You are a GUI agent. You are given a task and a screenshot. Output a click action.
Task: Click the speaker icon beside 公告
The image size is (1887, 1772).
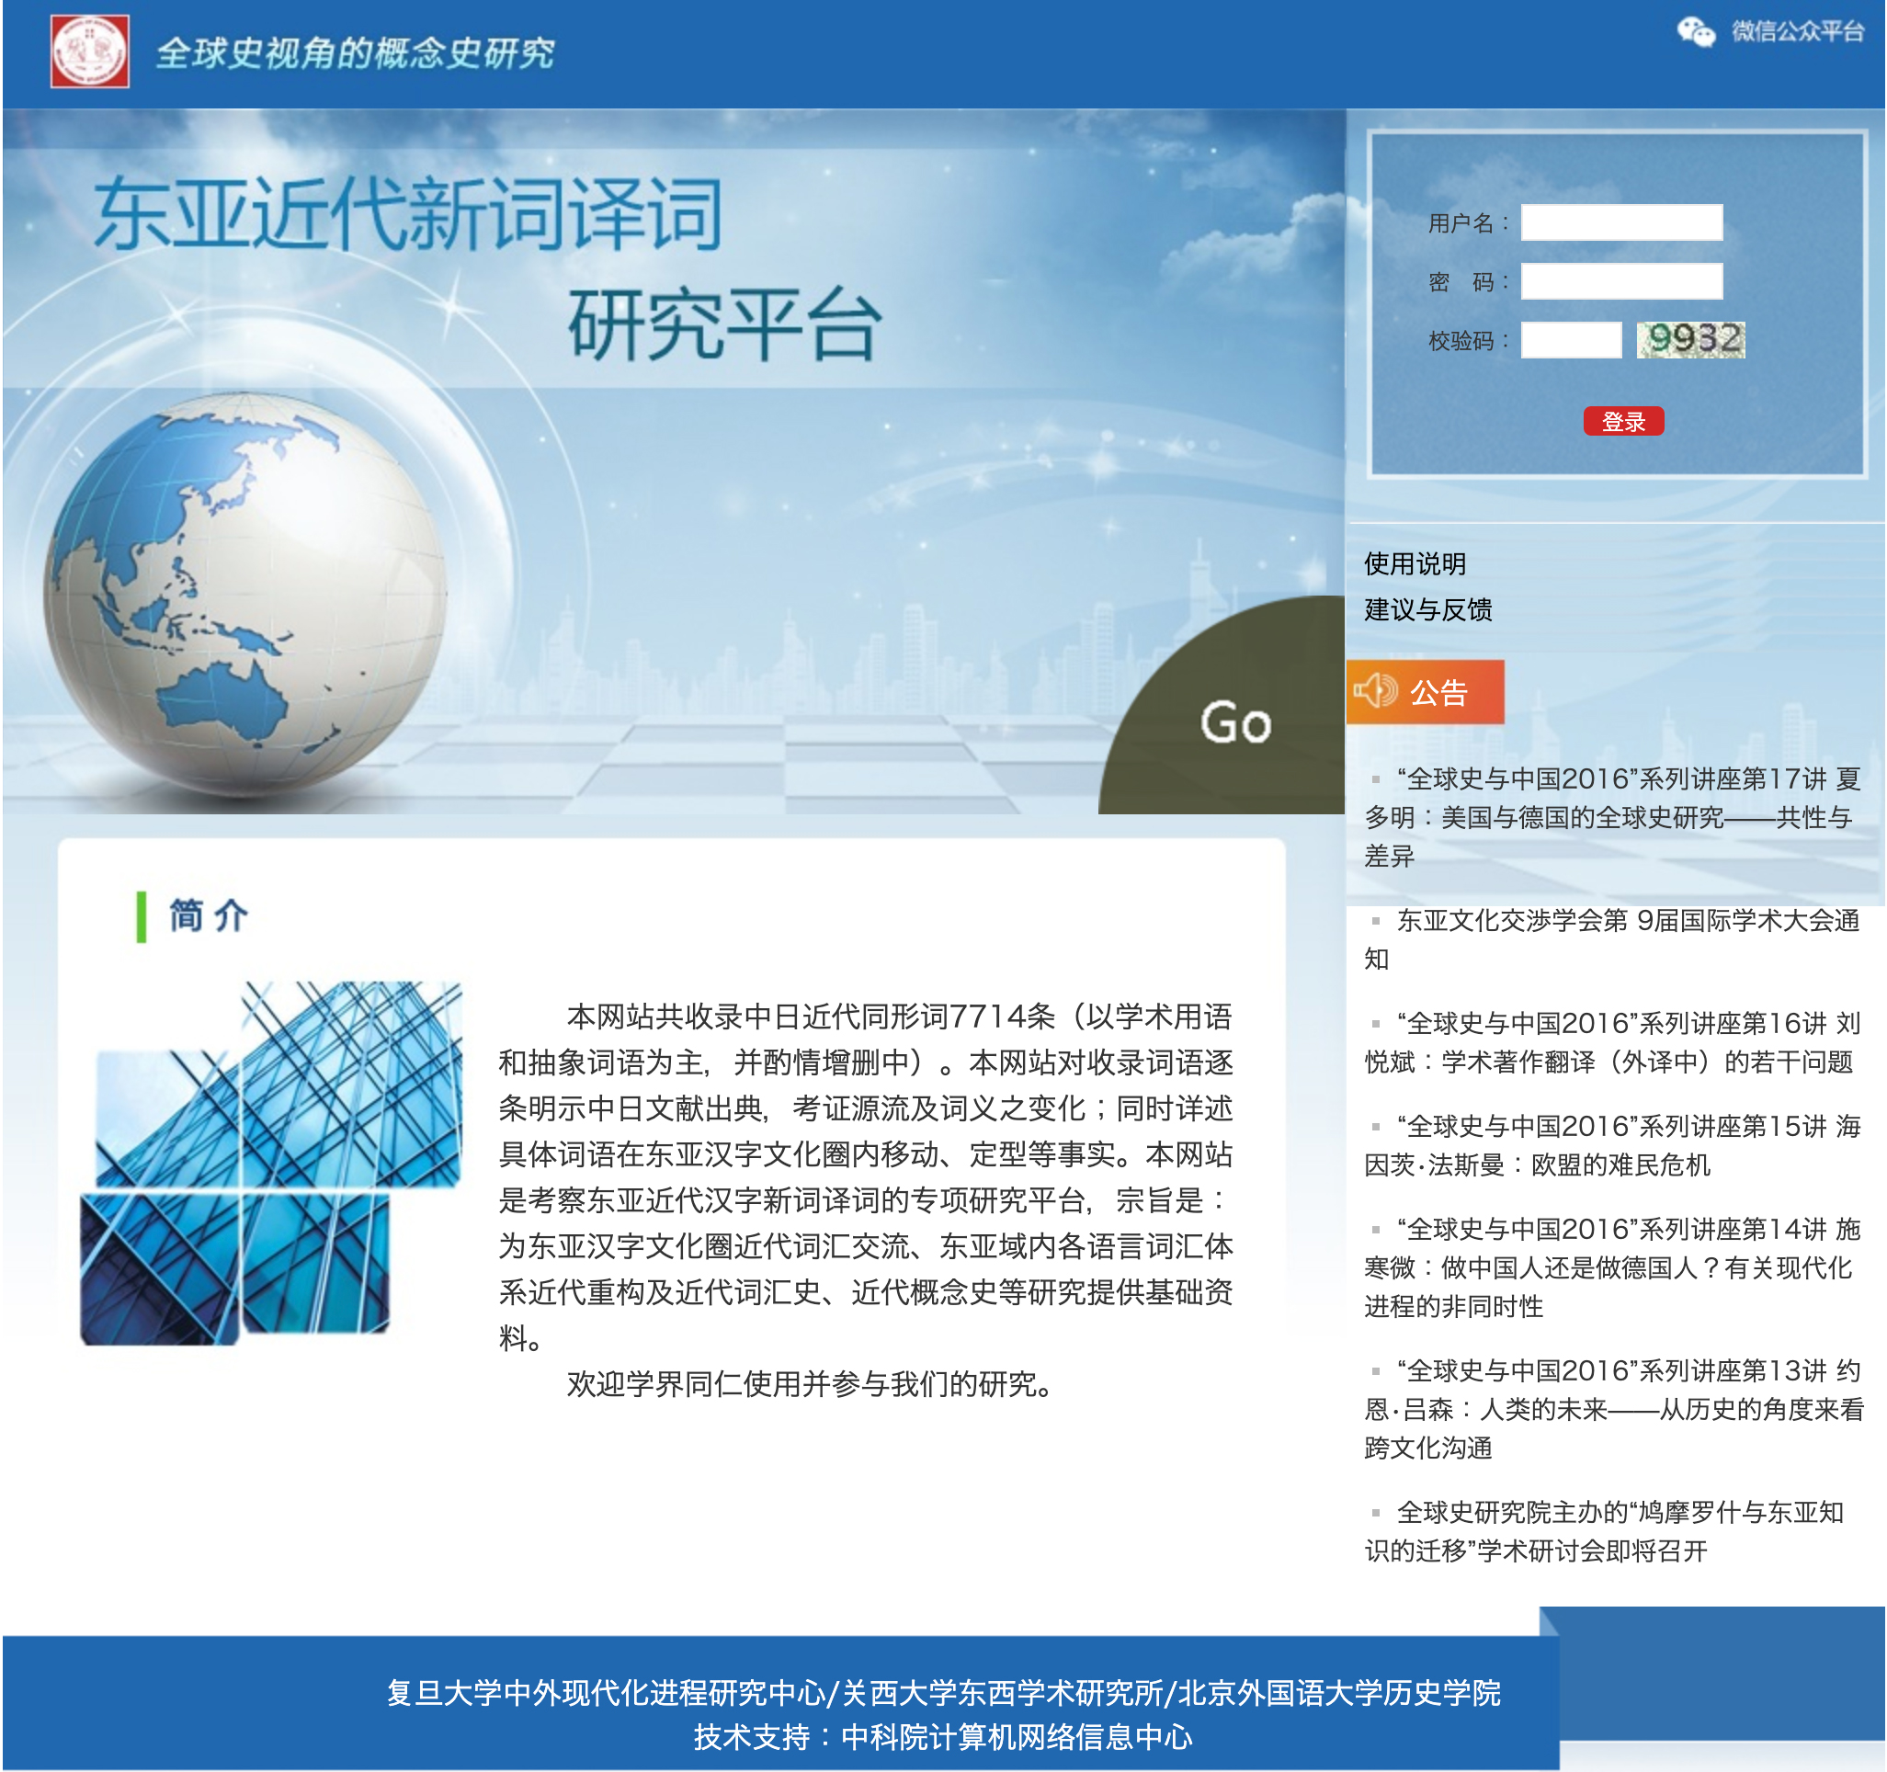(x=1375, y=691)
